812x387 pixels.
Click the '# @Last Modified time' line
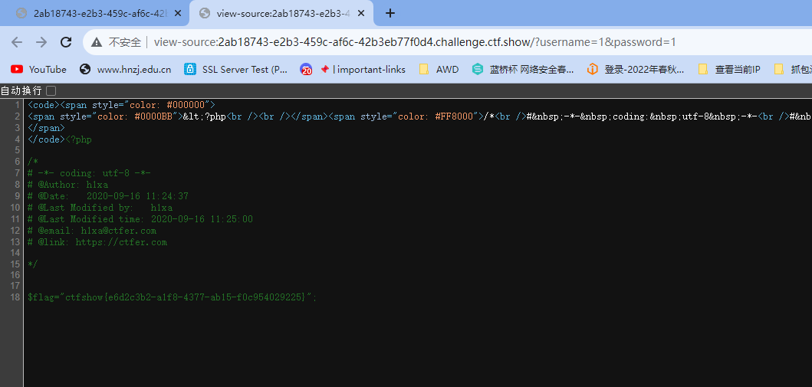(x=140, y=219)
